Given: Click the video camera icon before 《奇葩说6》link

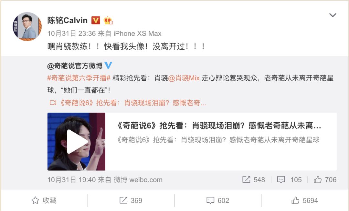Looking at the screenshot, I should [53, 103].
